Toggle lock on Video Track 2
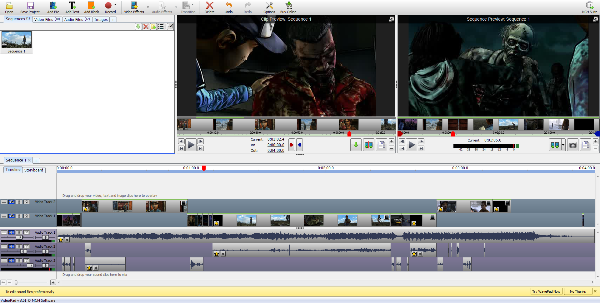Image resolution: width=600 pixels, height=303 pixels. [27, 202]
